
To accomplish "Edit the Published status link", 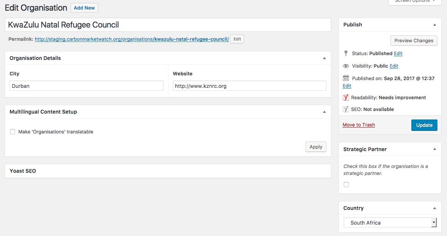I will coord(398,53).
